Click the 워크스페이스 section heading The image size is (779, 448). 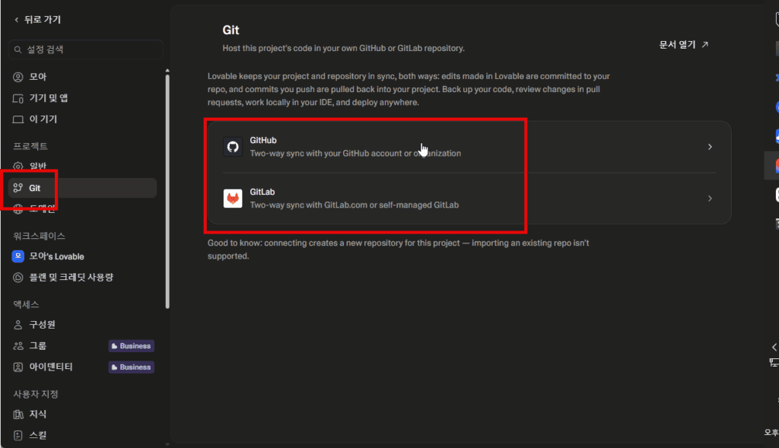click(x=40, y=236)
